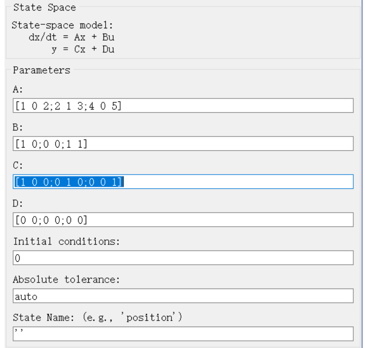365x348 pixels.
Task: Select the Absolute tolerance field containing auto
Action: tap(182, 296)
